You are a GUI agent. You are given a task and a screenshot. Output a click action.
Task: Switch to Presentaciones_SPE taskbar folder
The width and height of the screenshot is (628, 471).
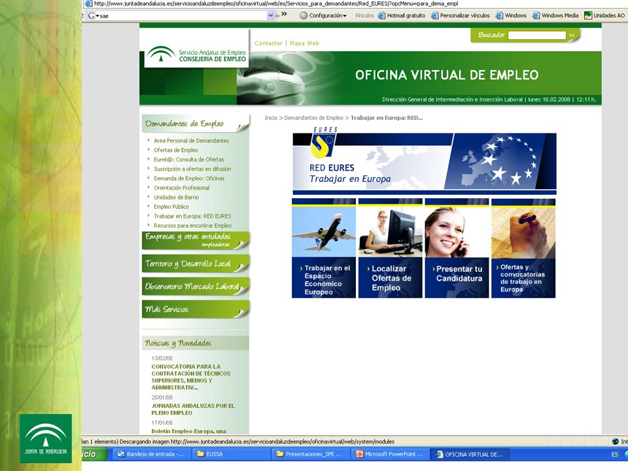[311, 454]
